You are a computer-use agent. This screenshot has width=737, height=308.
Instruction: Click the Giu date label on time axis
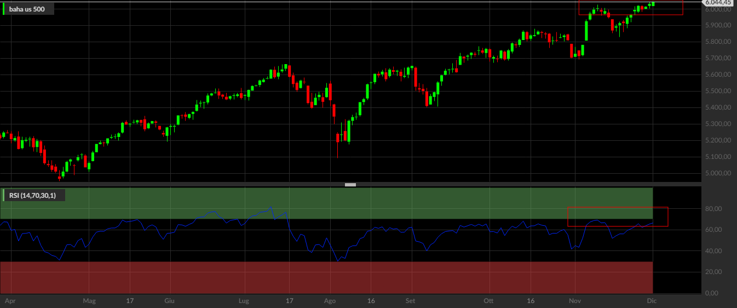coord(169,301)
